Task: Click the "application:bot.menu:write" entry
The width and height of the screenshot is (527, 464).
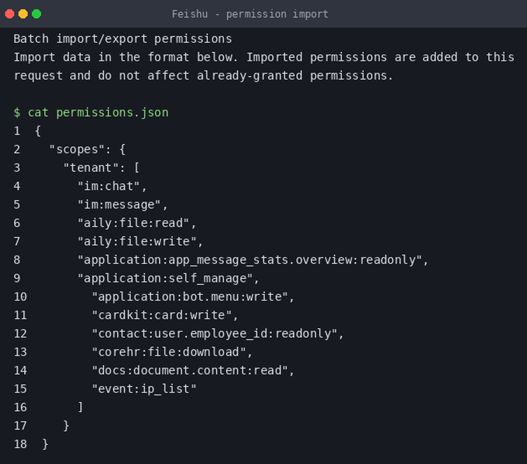Action: pyautogui.click(x=190, y=297)
